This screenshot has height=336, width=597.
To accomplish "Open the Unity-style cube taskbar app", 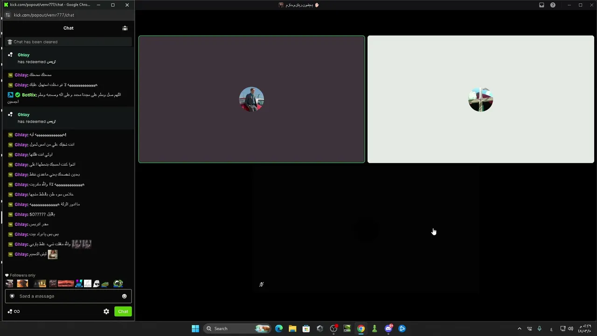I will 319,329.
